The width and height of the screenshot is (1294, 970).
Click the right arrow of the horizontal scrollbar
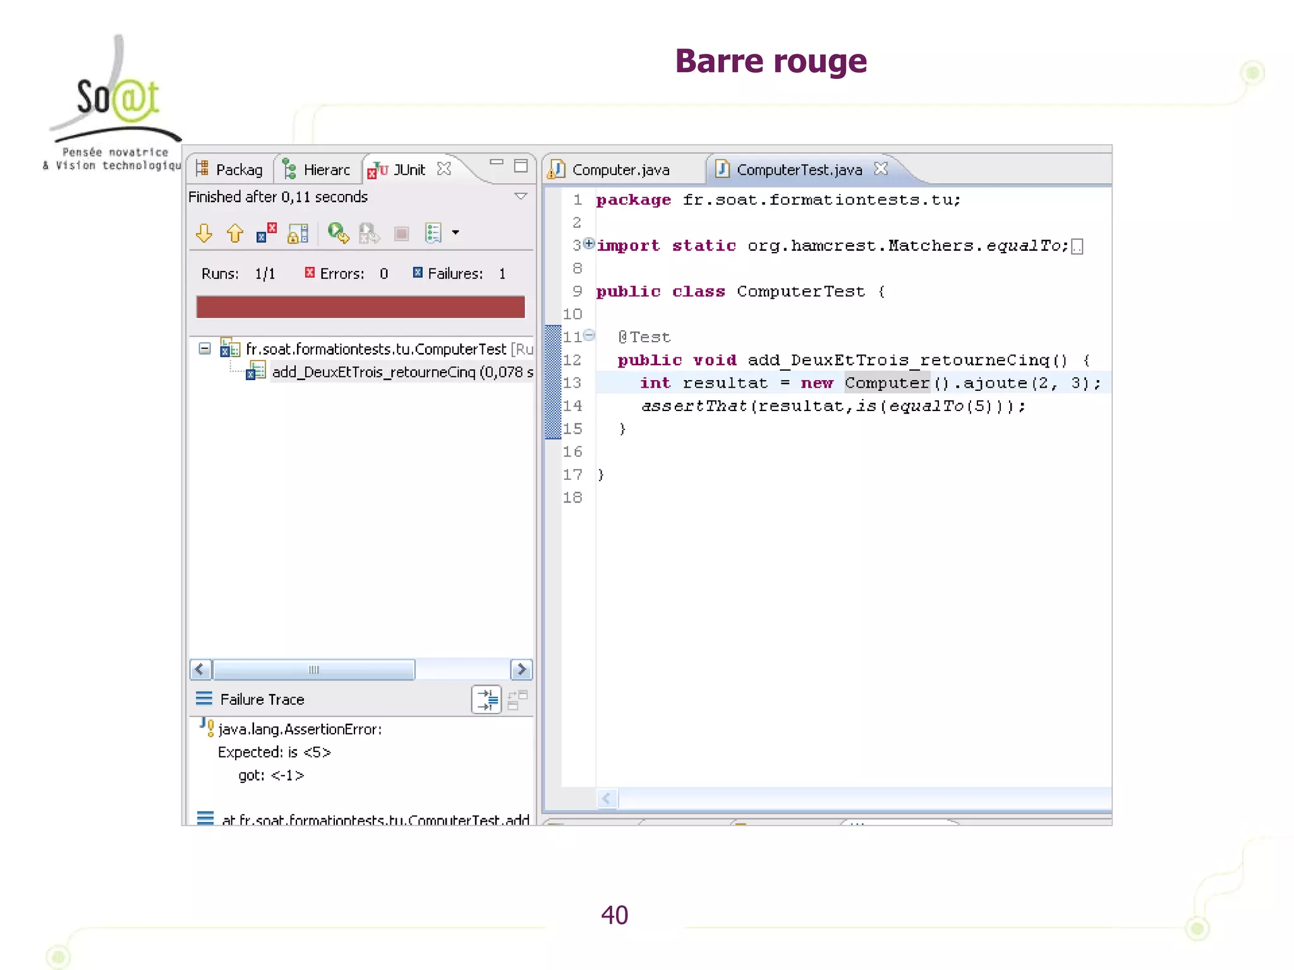pos(521,669)
